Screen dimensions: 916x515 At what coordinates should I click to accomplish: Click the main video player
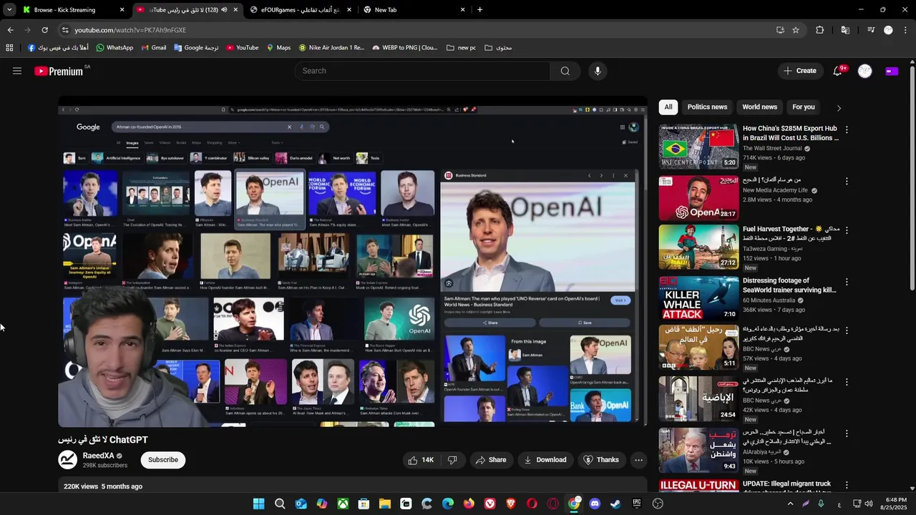point(353,261)
